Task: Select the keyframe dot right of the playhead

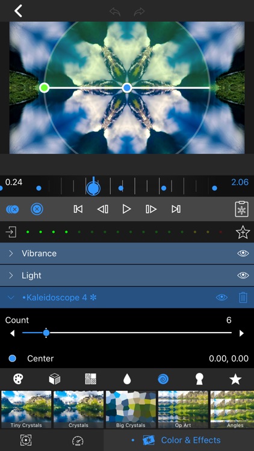Action: tap(121, 188)
